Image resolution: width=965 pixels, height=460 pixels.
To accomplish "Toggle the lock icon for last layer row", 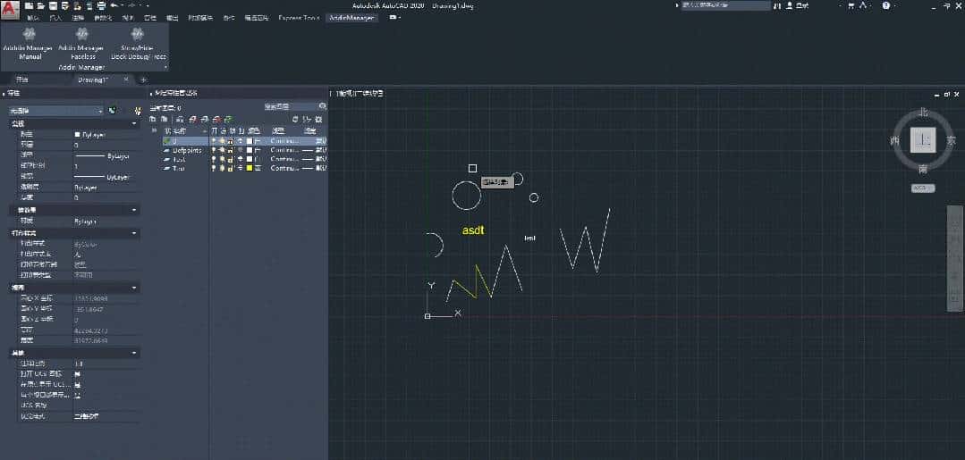I will click(x=232, y=168).
